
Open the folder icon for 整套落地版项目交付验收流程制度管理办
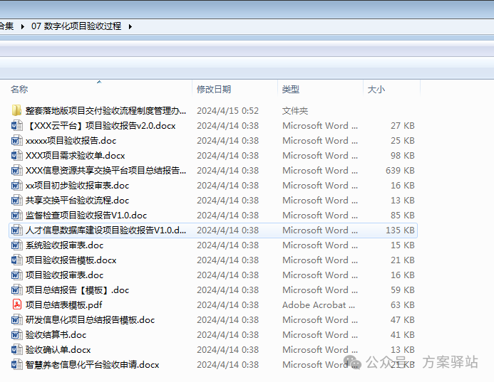[16, 111]
